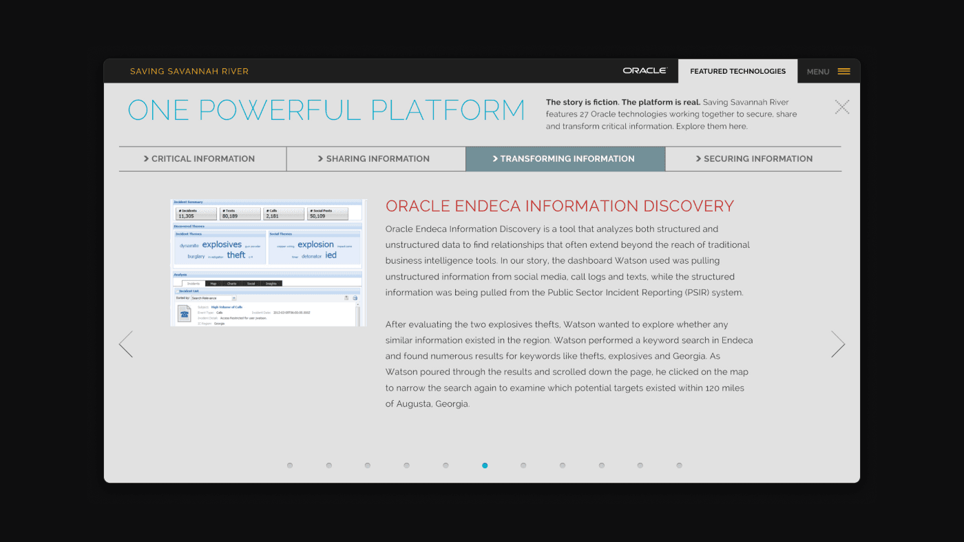Image resolution: width=964 pixels, height=542 pixels.
Task: Jump to the second slide dot
Action: click(x=329, y=466)
